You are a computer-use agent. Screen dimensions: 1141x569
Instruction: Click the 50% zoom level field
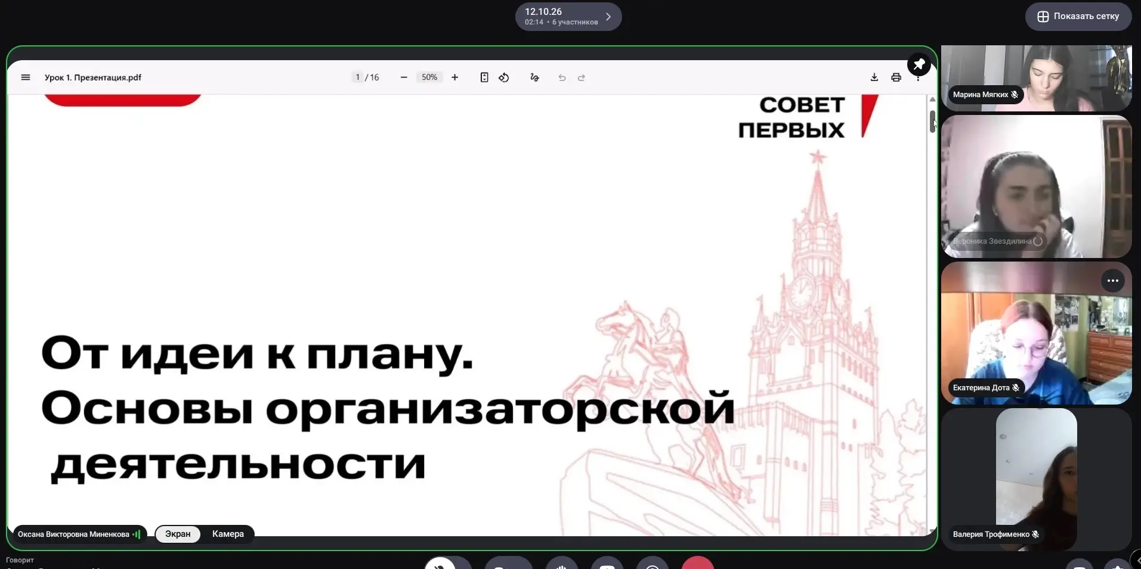point(429,77)
